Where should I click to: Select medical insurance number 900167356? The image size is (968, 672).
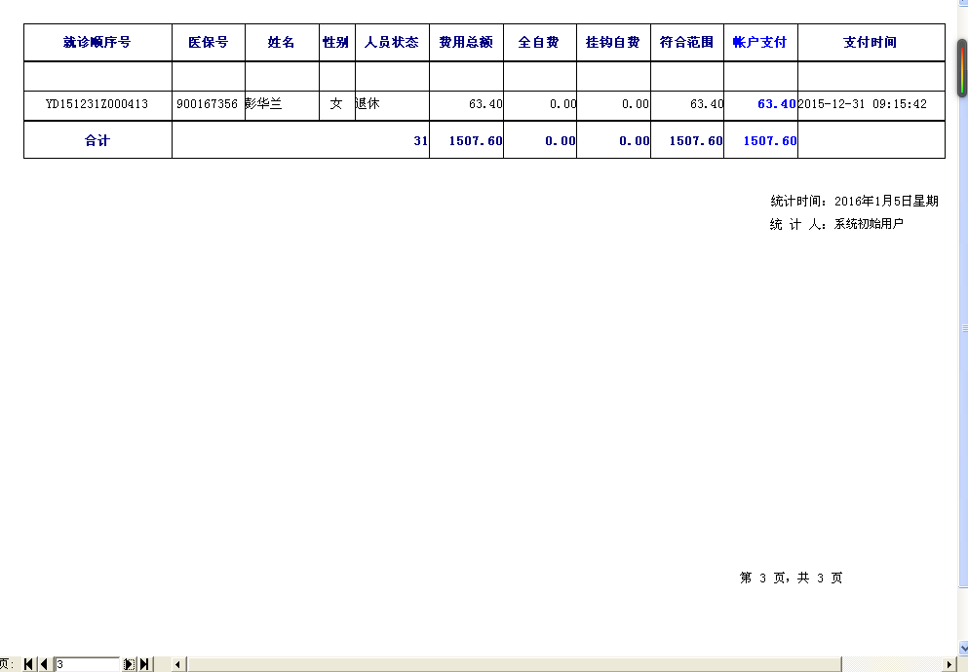pyautogui.click(x=207, y=104)
